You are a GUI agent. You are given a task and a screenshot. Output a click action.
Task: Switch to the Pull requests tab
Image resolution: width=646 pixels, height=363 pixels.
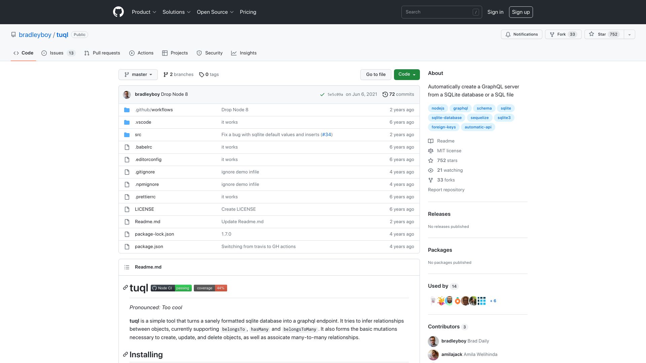(x=102, y=53)
